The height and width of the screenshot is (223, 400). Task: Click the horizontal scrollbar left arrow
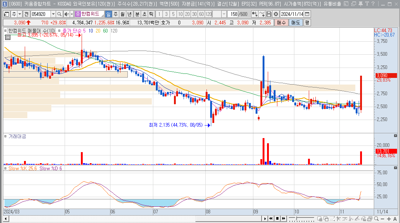pos(6,219)
